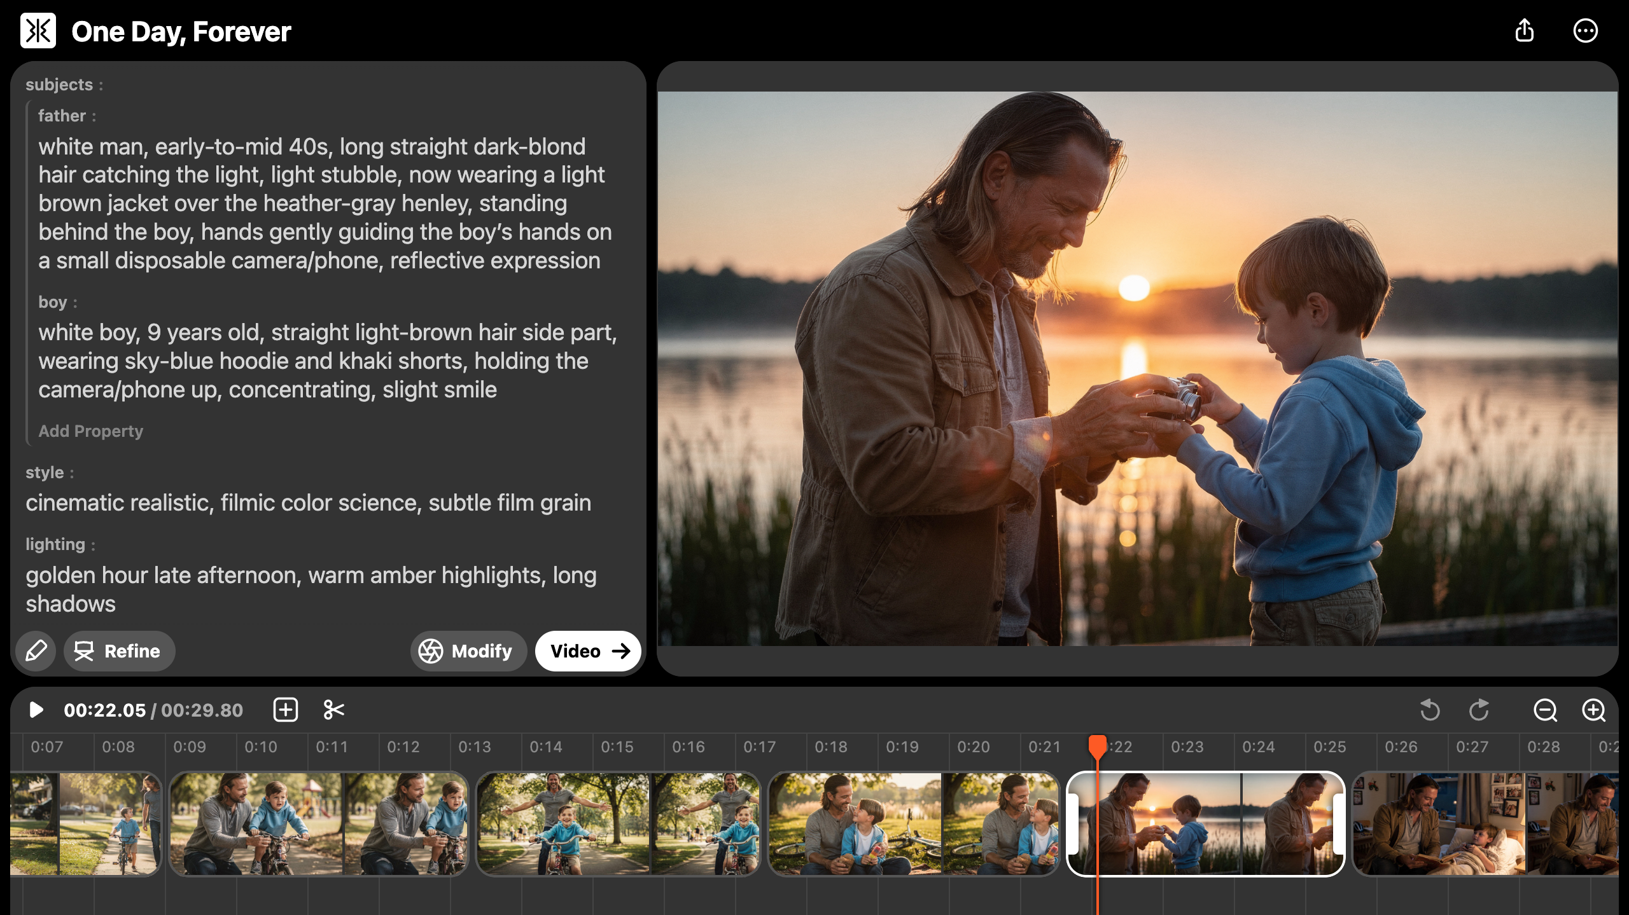Select the scissors split tool
The width and height of the screenshot is (1629, 915).
point(333,710)
